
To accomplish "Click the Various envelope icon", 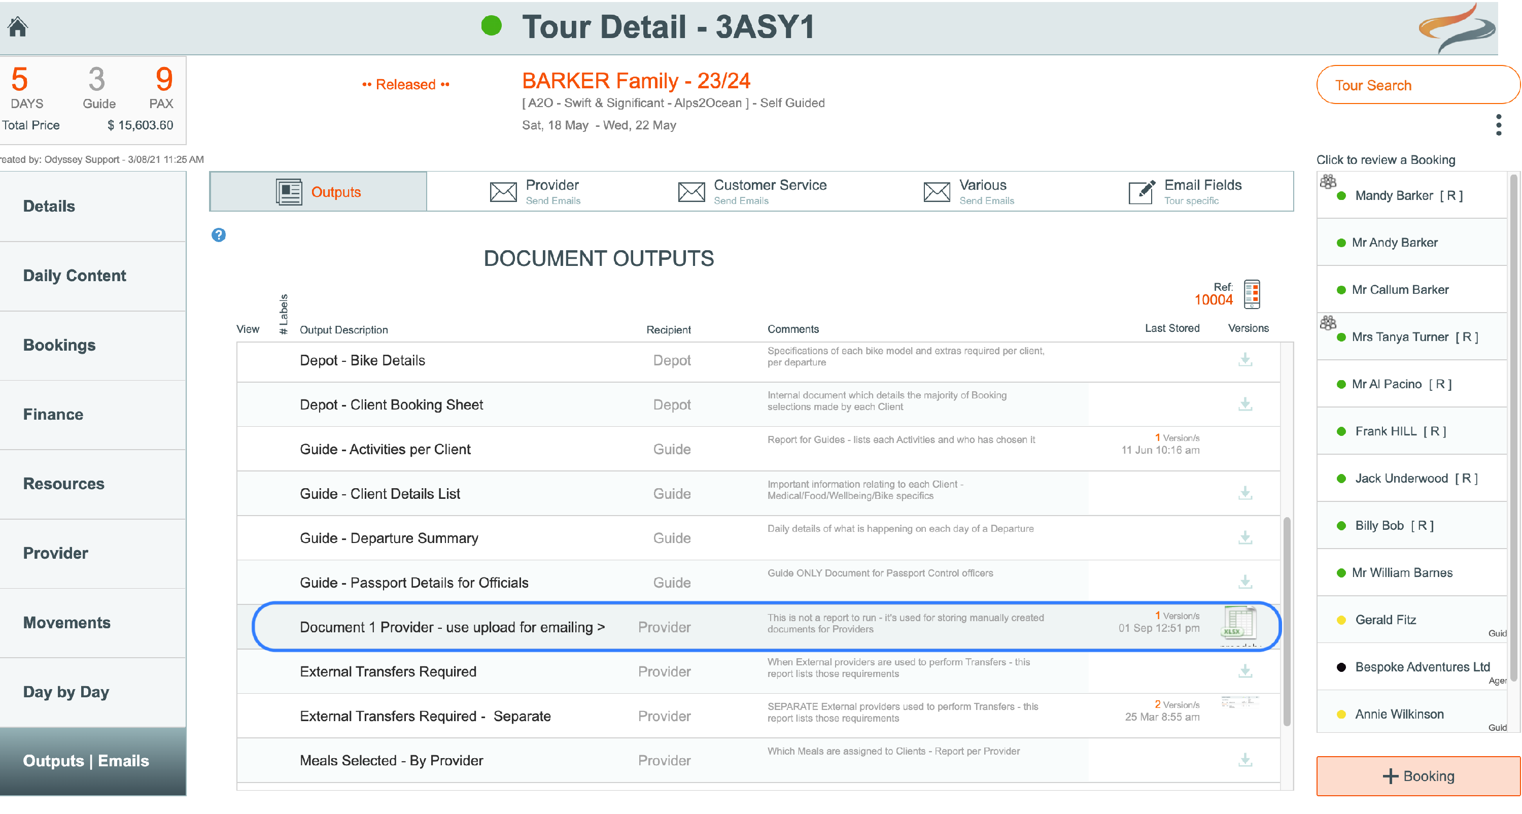I will point(937,192).
